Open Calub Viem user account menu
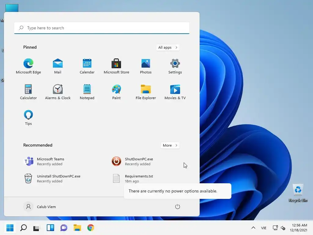 pyautogui.click(x=40, y=207)
